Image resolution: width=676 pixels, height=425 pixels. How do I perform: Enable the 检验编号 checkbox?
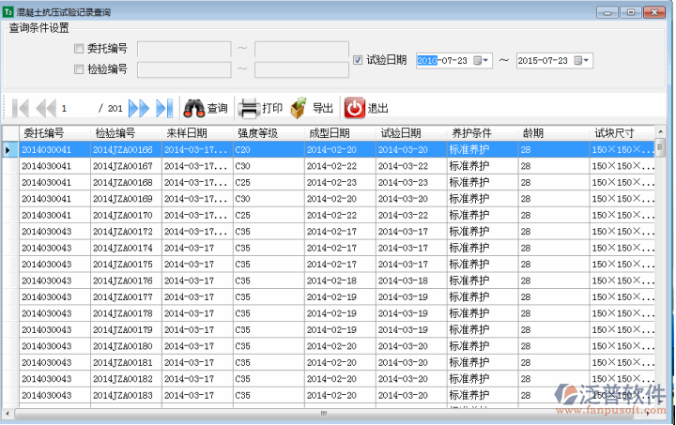(x=79, y=68)
